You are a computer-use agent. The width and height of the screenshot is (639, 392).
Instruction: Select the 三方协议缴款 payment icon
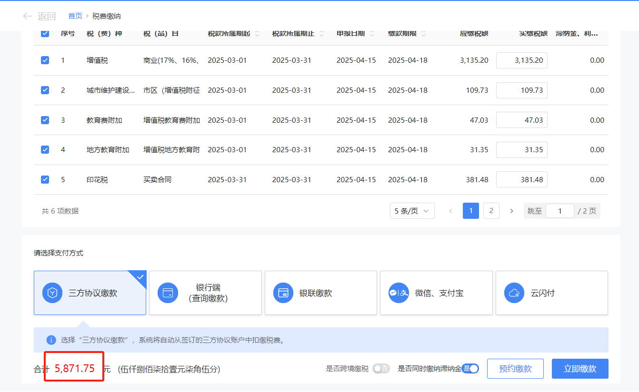(x=52, y=293)
